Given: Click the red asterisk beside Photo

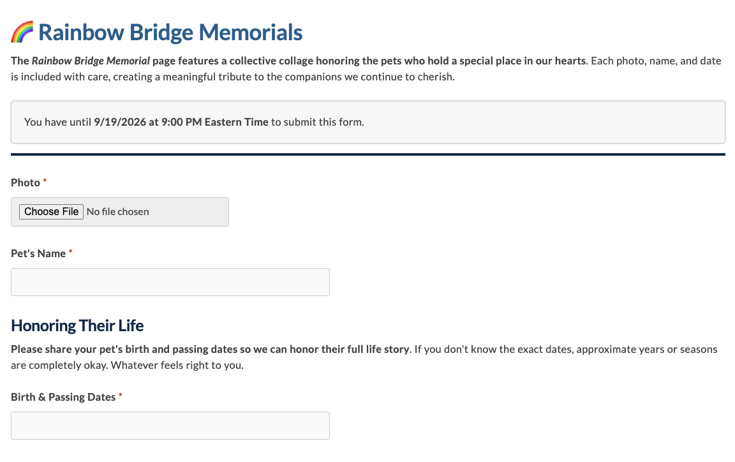Looking at the screenshot, I should click(x=45, y=181).
